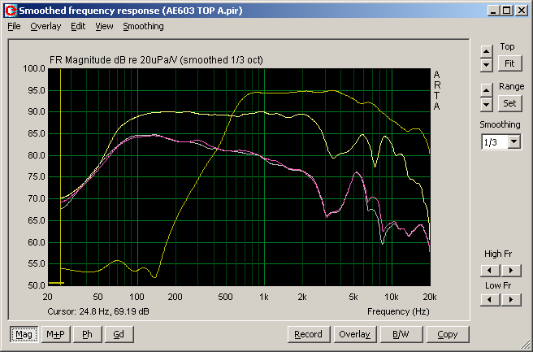Expand the Smoothing 1/3 dropdown

514,141
